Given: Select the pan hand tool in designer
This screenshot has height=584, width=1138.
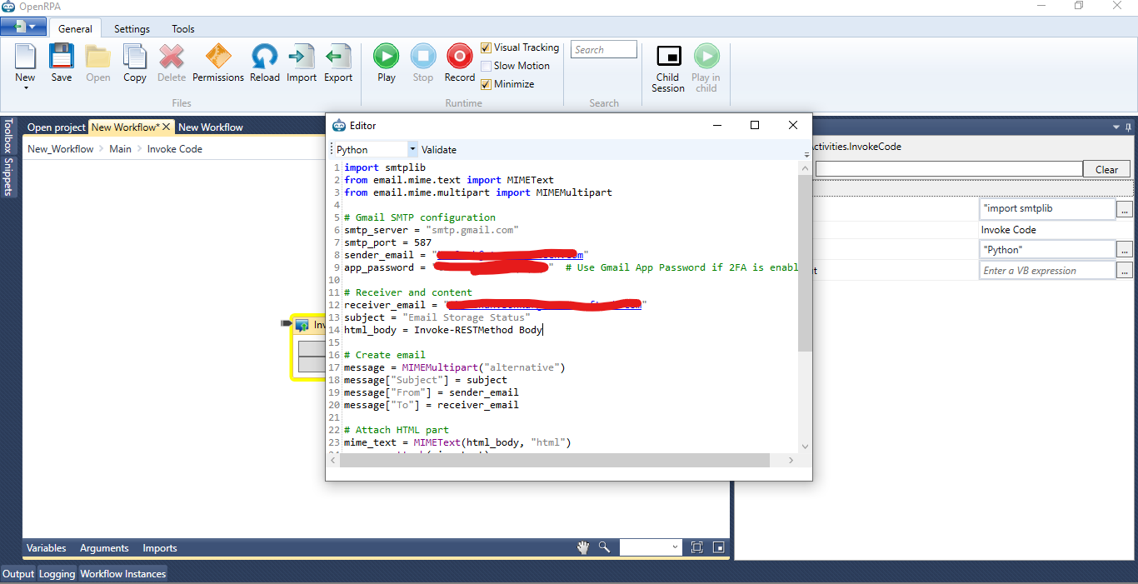Looking at the screenshot, I should tap(584, 547).
